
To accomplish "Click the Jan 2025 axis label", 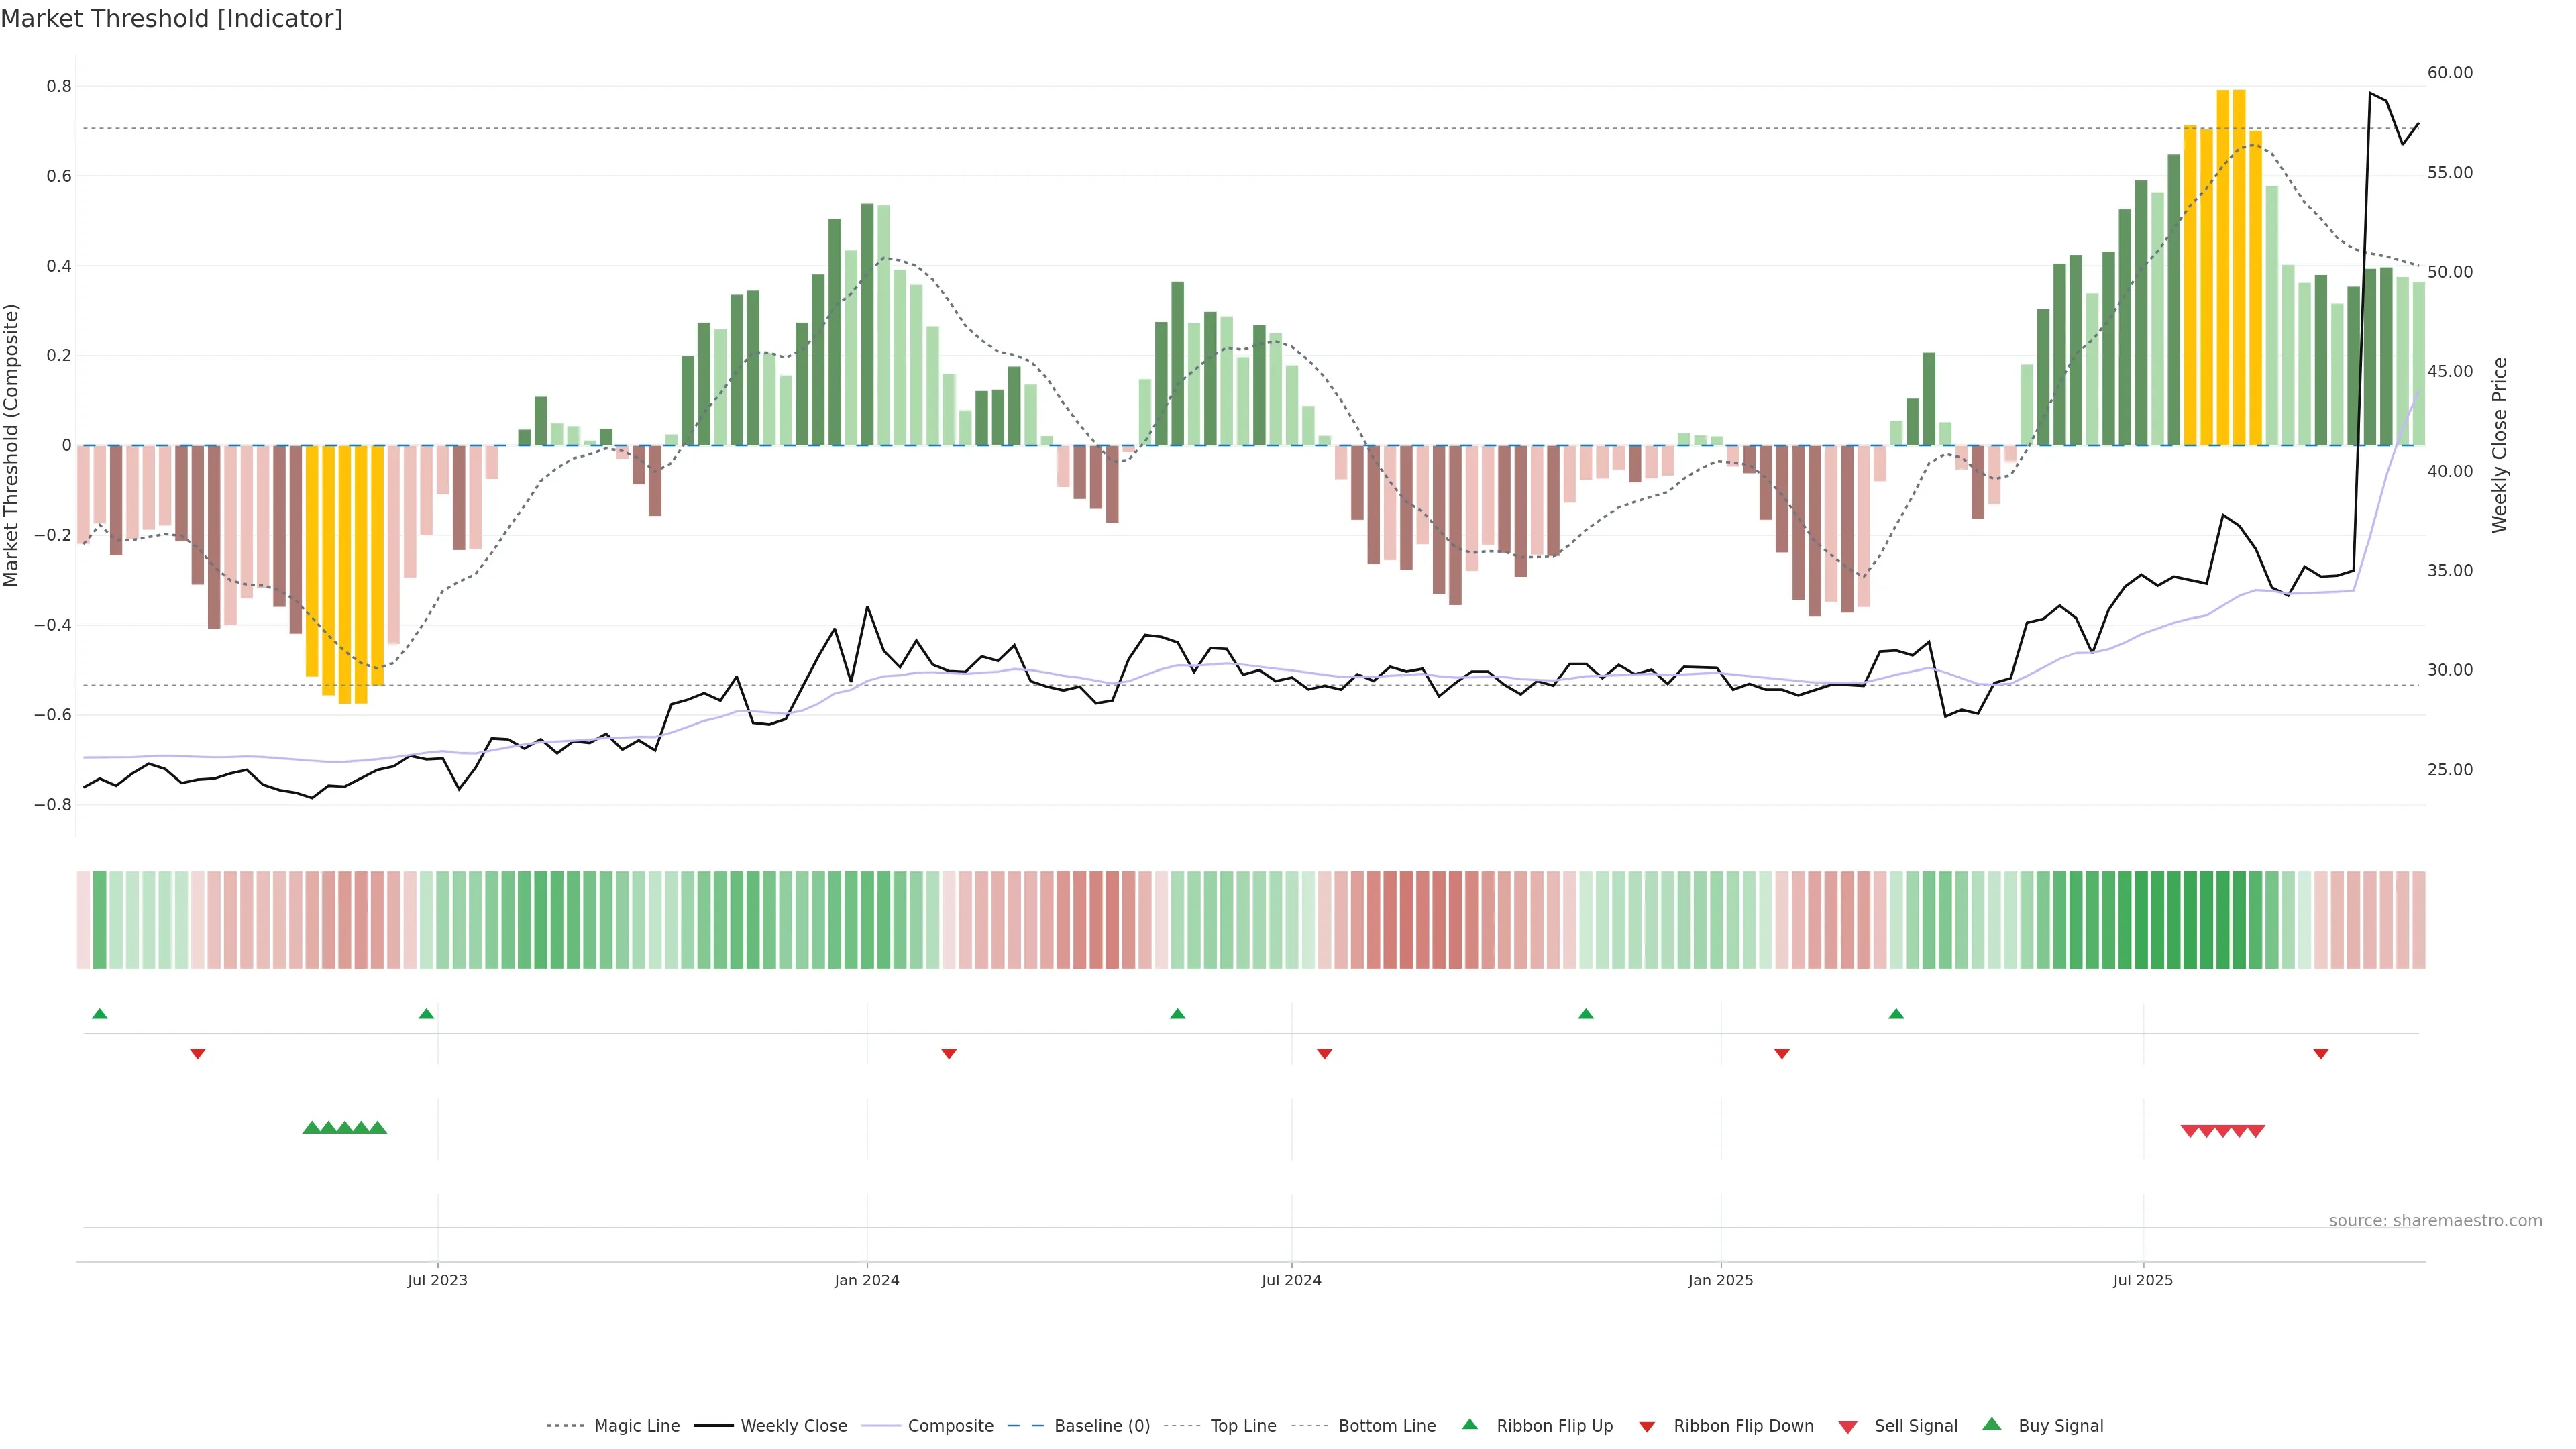I will pos(1720,1280).
